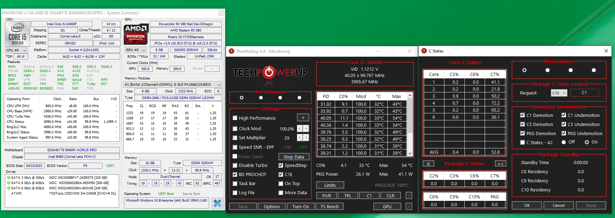This screenshot has width=615, height=218.
Task: Enable More Data checkbox
Action: tap(281, 192)
